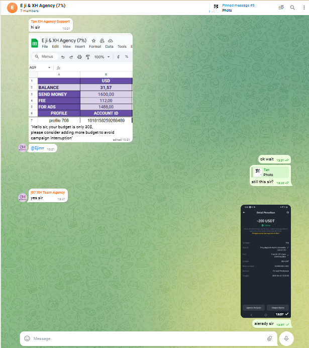Viewport: 309px width, 348px height.
Task: Open the -200 USDT transfer screenshot
Action: click(x=265, y=260)
